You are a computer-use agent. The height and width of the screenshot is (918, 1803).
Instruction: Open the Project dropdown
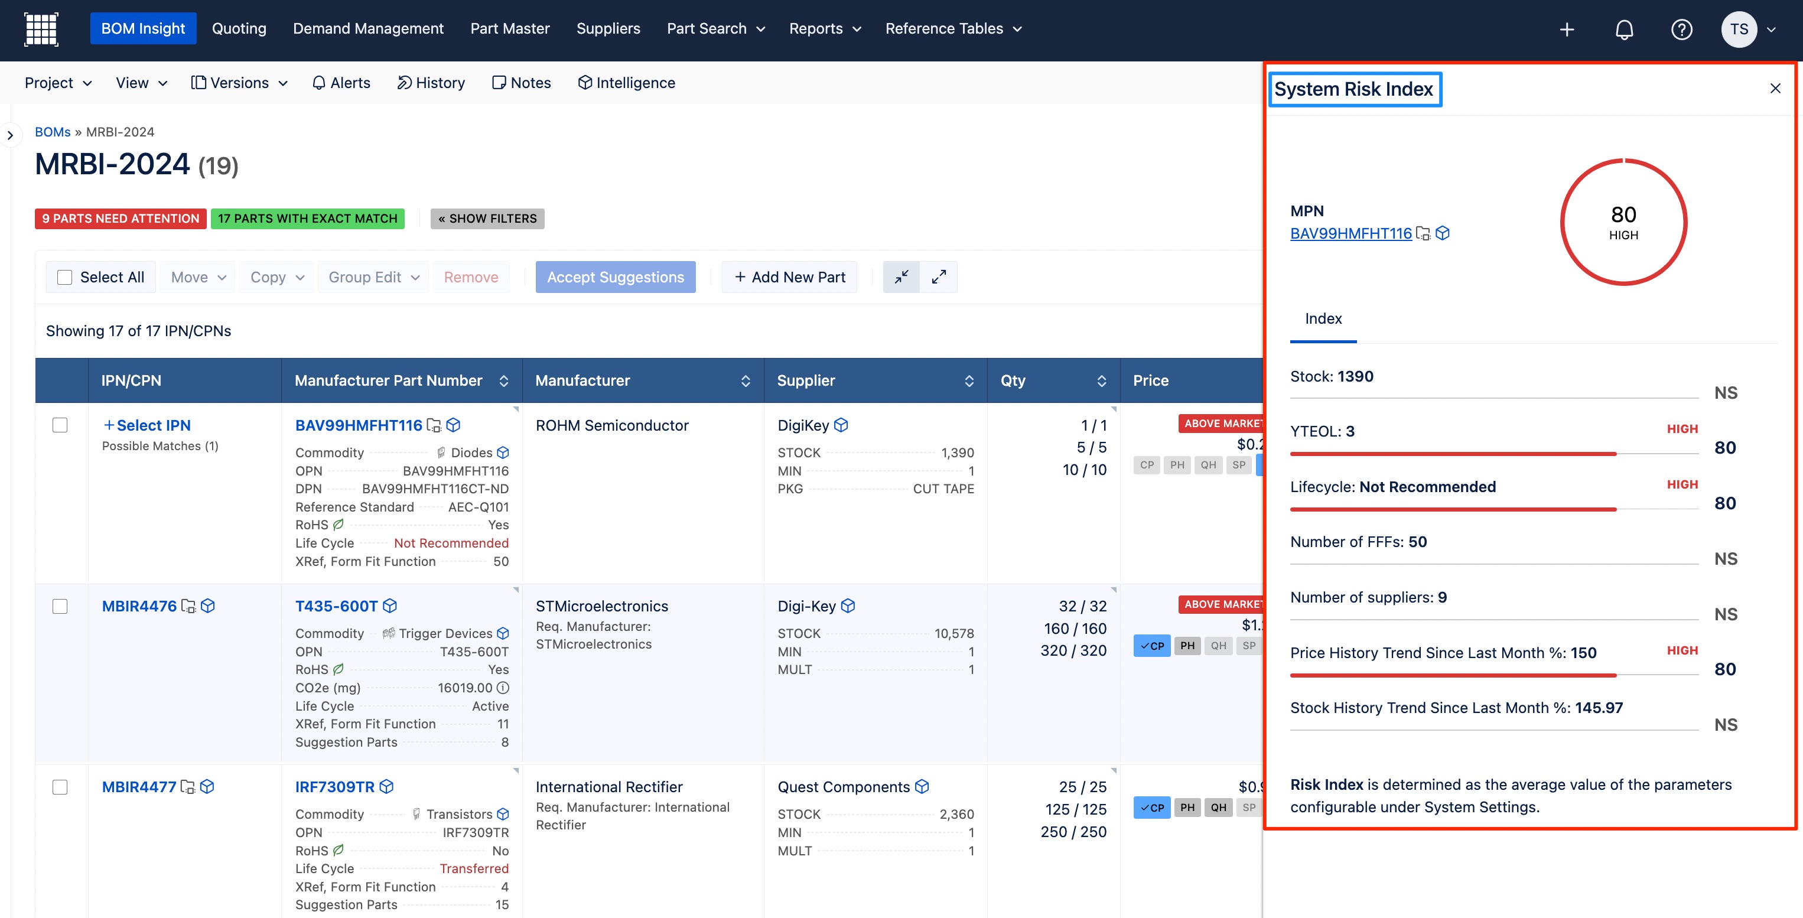coord(58,83)
